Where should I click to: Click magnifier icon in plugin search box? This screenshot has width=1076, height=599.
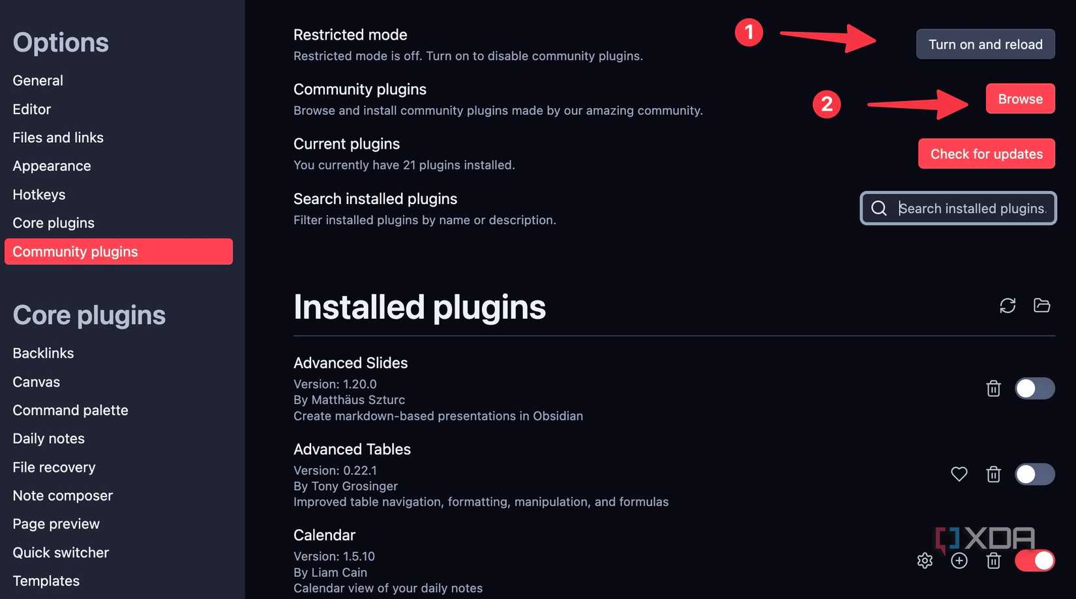879,208
